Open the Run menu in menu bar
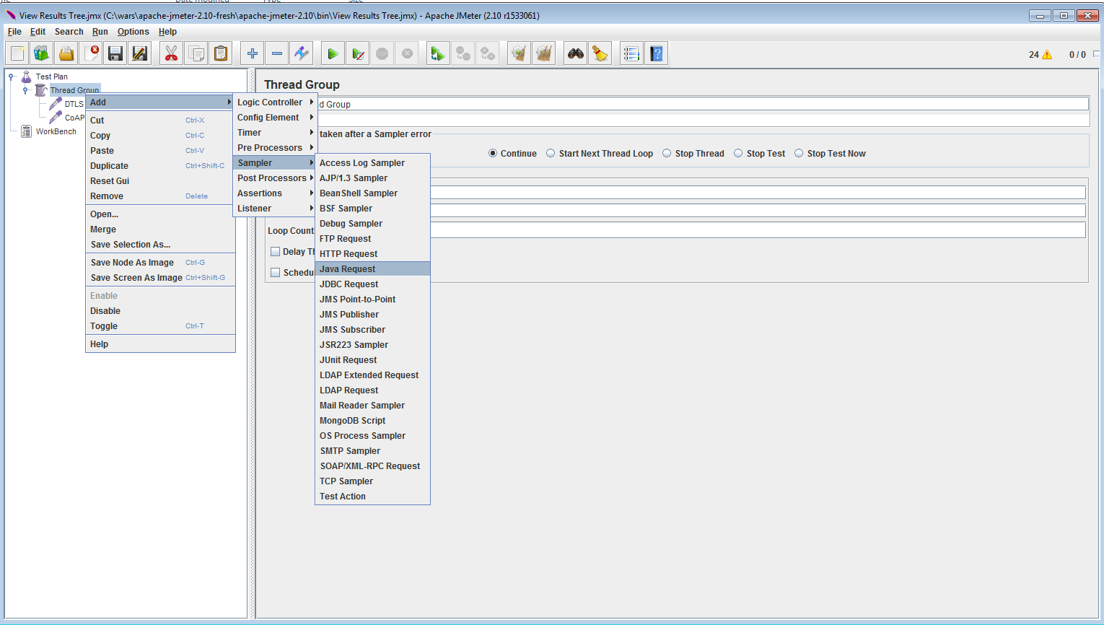This screenshot has width=1104, height=625. (x=100, y=32)
